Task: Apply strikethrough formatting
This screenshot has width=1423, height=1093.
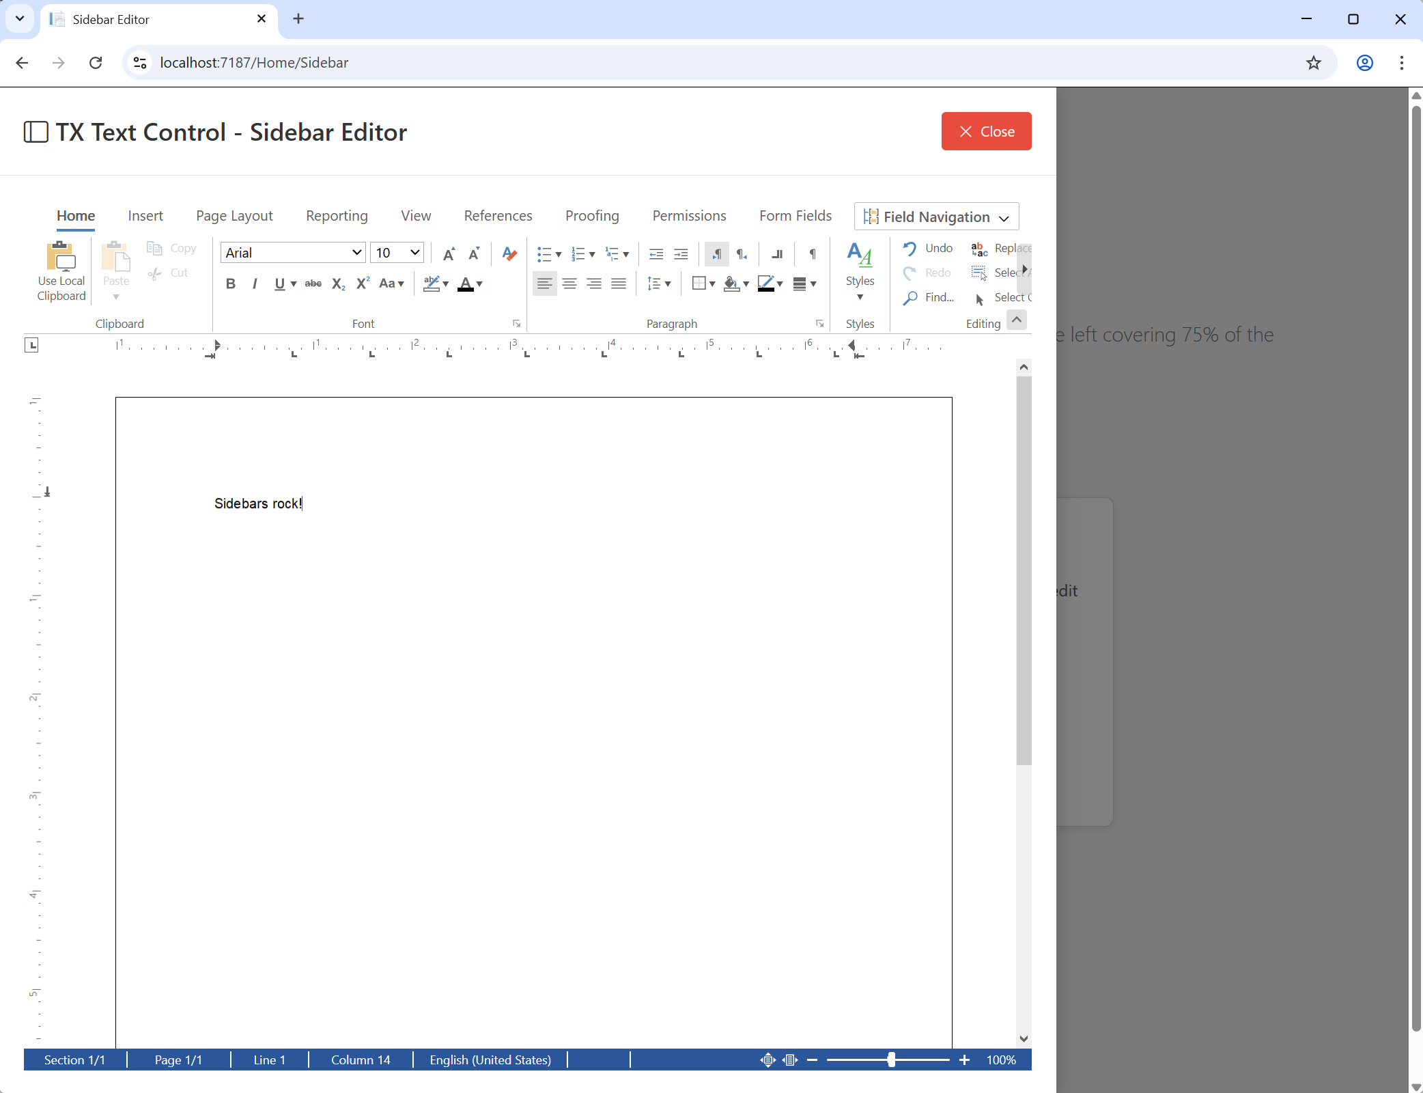Action: (x=313, y=283)
